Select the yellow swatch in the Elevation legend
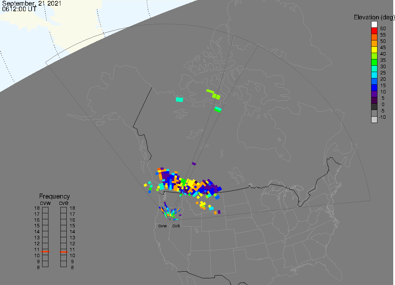This screenshot has width=395, height=285. (x=374, y=50)
